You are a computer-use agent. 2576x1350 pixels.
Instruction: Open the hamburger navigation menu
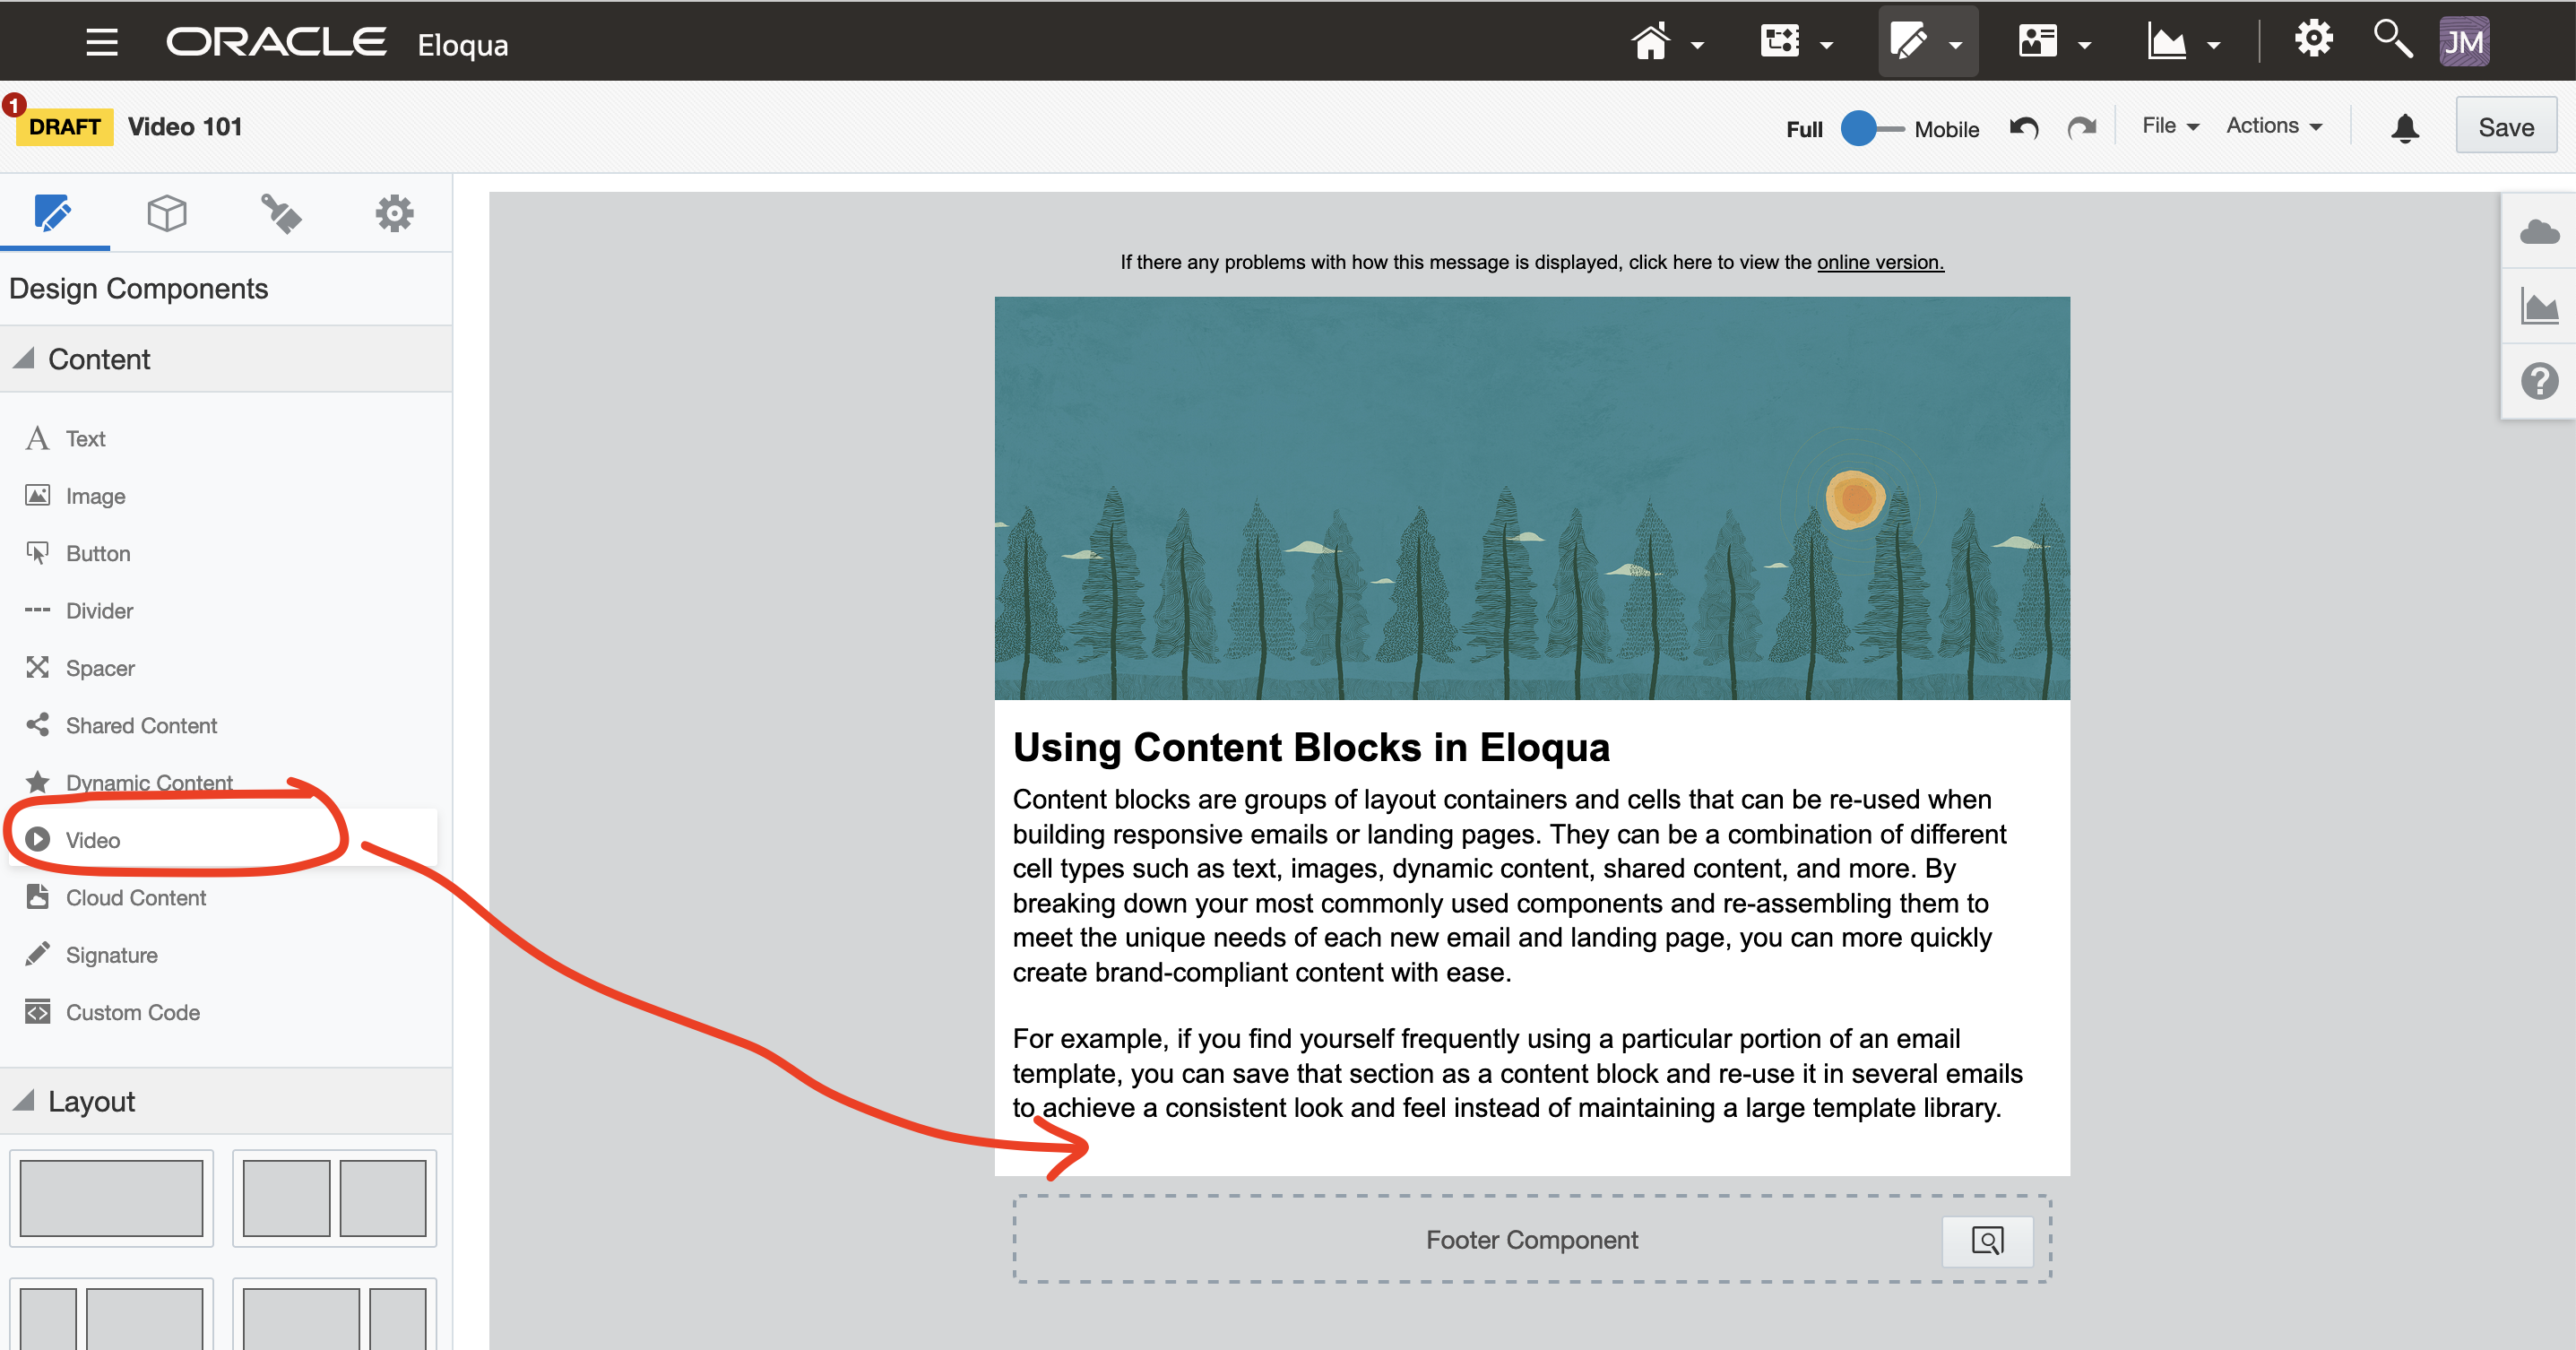point(101,42)
